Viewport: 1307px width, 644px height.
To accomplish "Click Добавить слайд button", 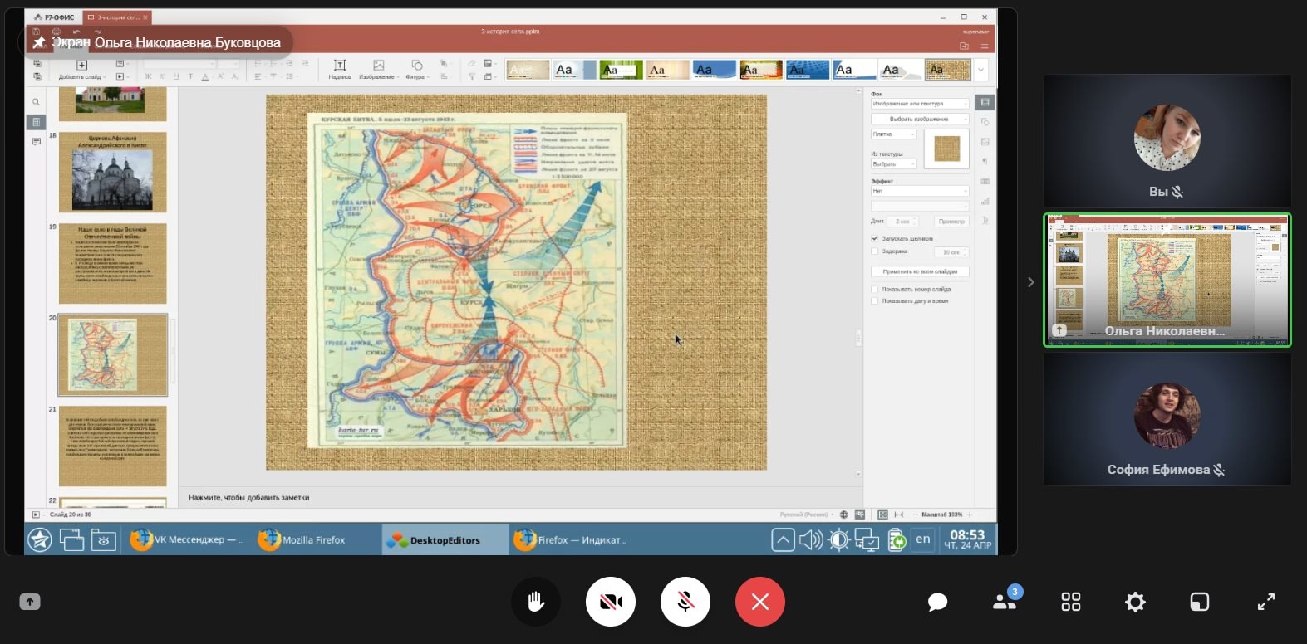I will pyautogui.click(x=81, y=70).
